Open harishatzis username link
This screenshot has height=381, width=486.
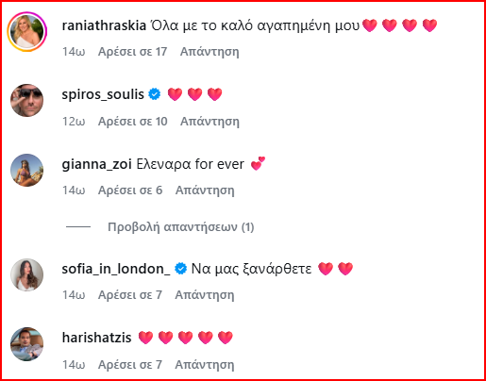pos(97,338)
